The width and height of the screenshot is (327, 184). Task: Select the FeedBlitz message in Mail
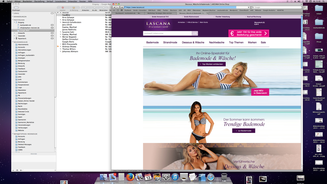(x=84, y=15)
